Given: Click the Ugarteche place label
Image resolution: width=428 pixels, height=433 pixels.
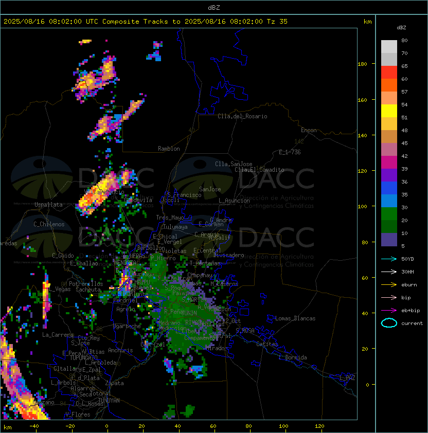Looking at the screenshot, I should point(127,326).
